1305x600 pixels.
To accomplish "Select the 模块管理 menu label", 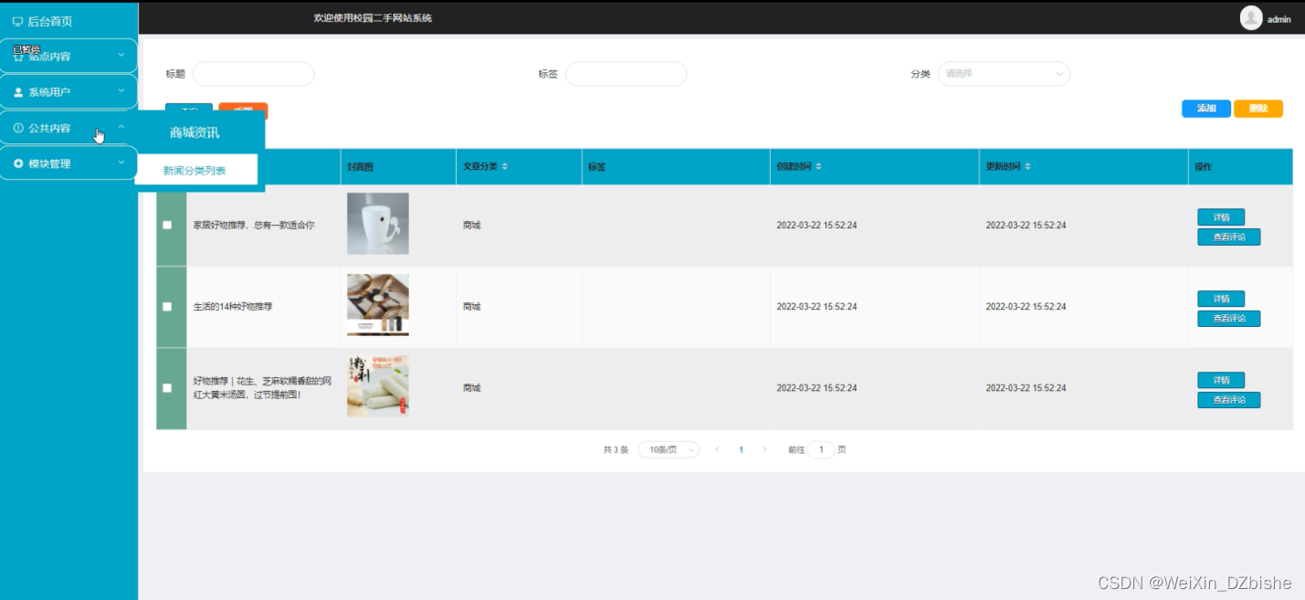I will [x=49, y=163].
